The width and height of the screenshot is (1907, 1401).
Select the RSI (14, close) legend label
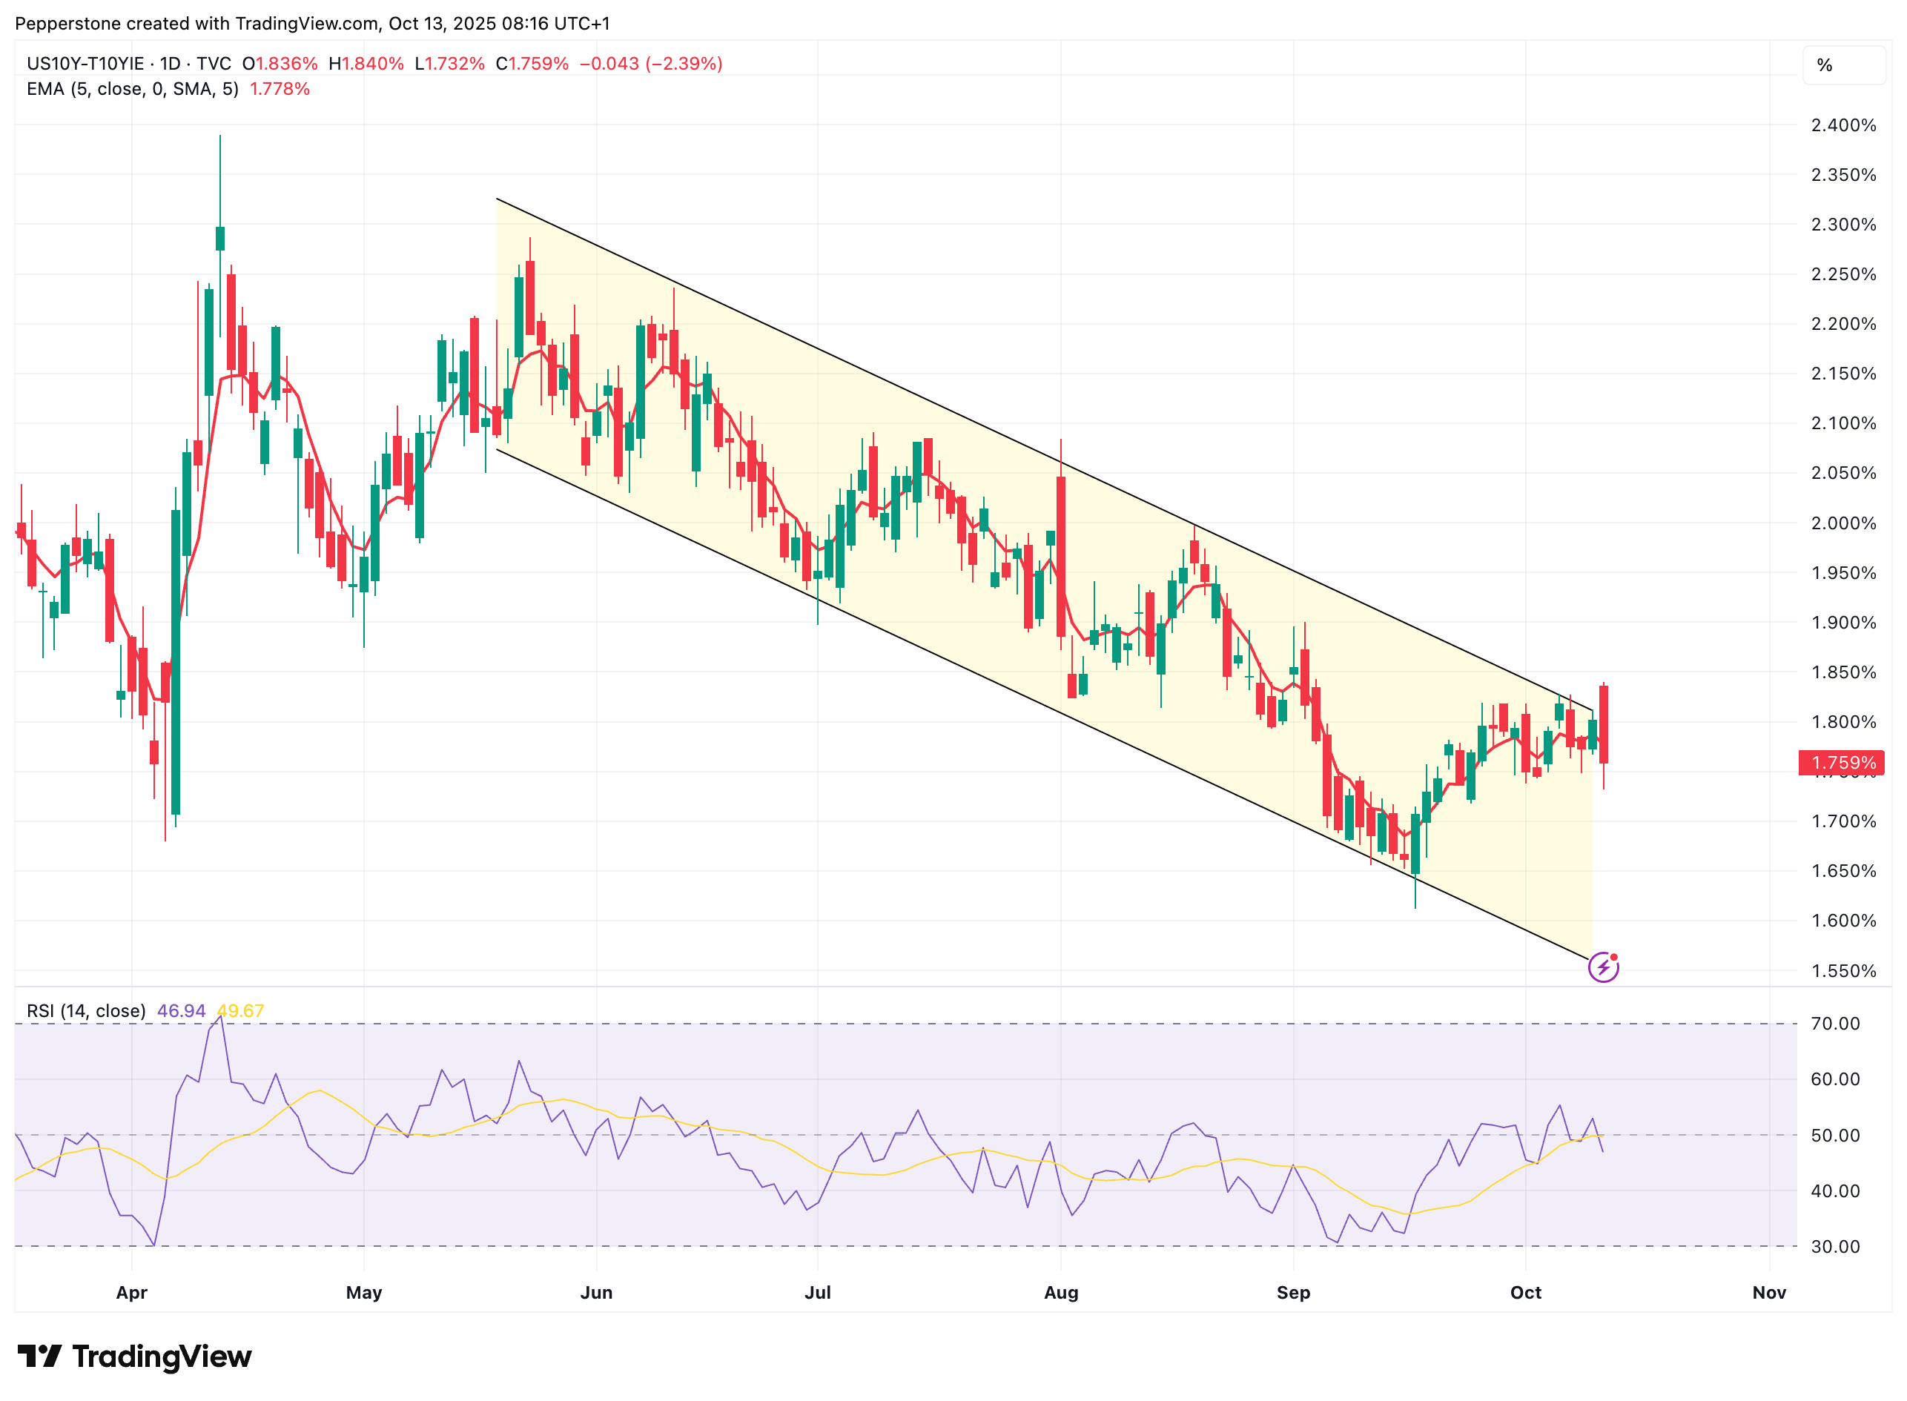(x=86, y=1011)
